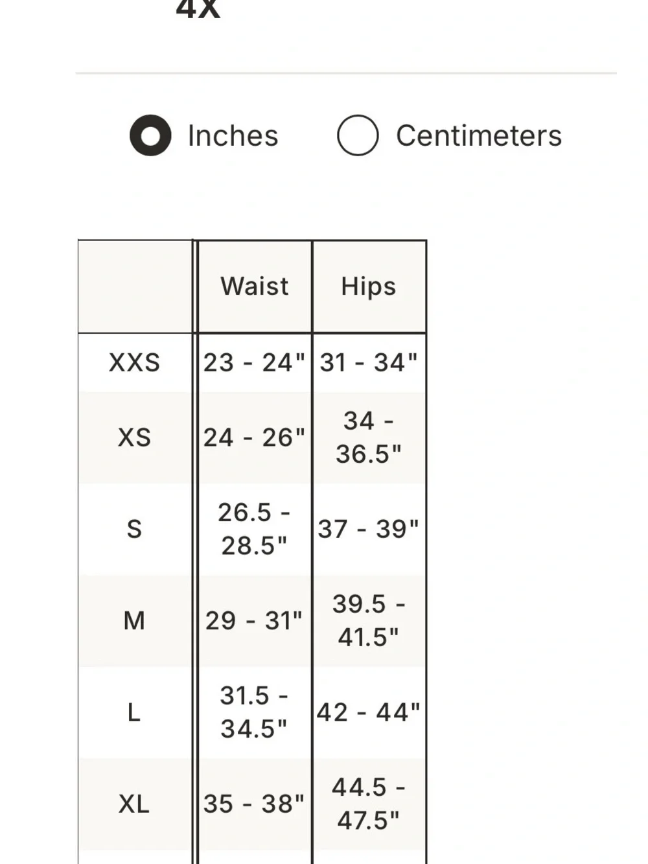Select the Centimeters radio button

tap(358, 135)
